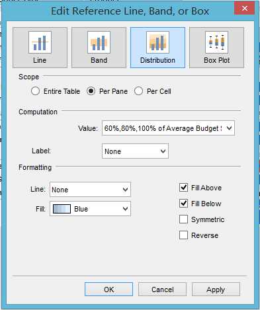
Task: Enable the Symmetric checkbox
Action: 184,219
